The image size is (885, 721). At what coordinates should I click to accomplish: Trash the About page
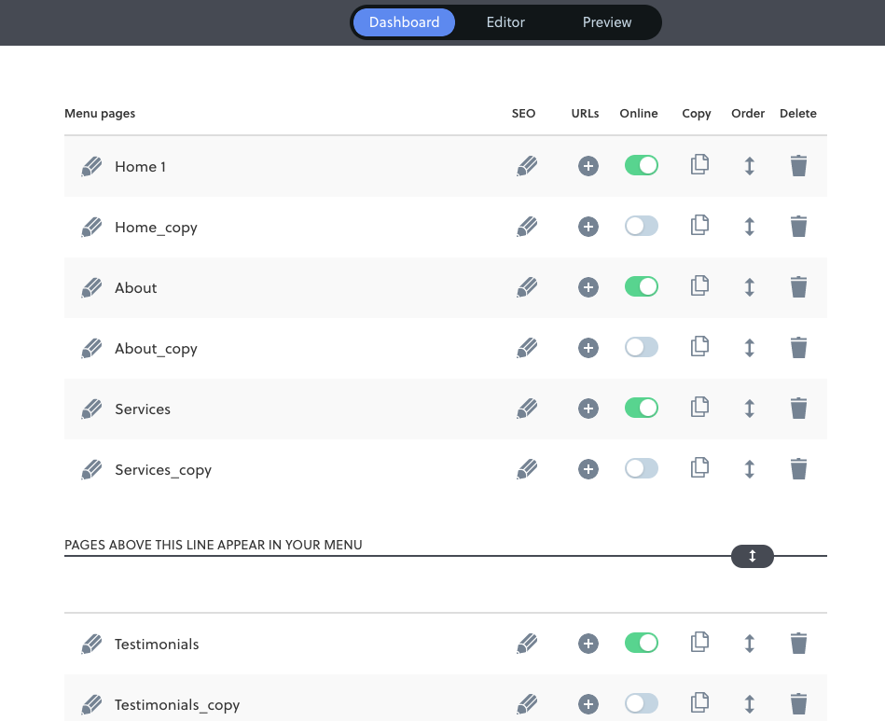(x=798, y=287)
